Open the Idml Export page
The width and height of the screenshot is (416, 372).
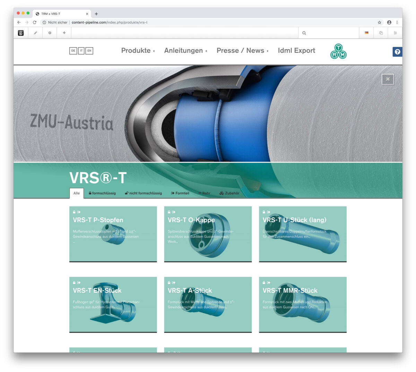tap(296, 51)
